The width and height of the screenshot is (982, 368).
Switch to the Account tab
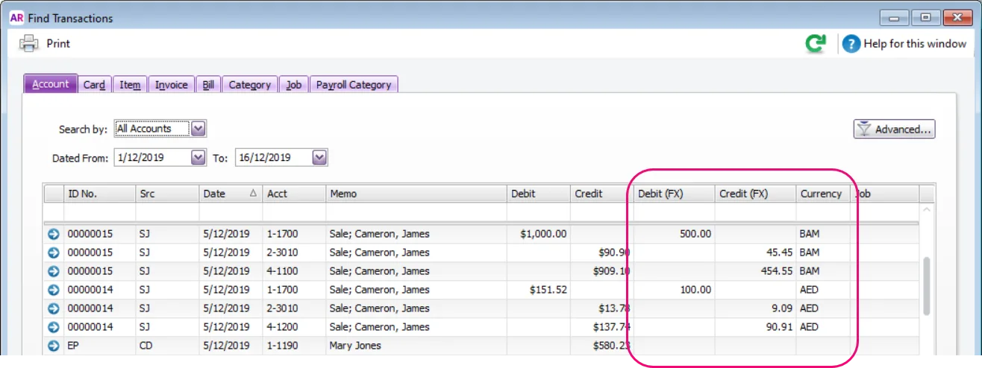click(x=51, y=84)
